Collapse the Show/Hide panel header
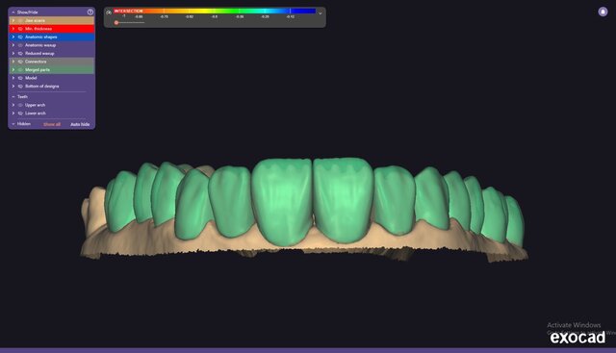616x353 pixels. [x=13, y=13]
